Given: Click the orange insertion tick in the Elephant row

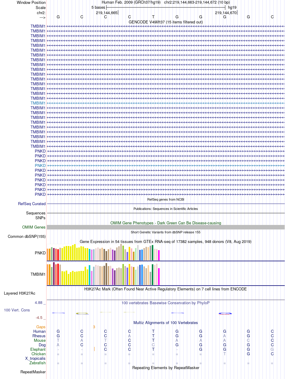Looking at the screenshot, I should point(94,349).
